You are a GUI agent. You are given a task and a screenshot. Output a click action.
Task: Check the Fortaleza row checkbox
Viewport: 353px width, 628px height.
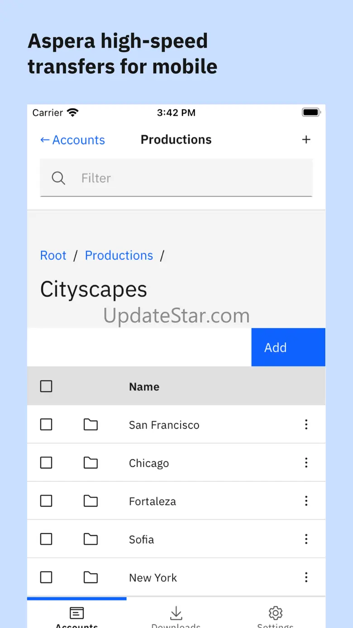click(46, 501)
